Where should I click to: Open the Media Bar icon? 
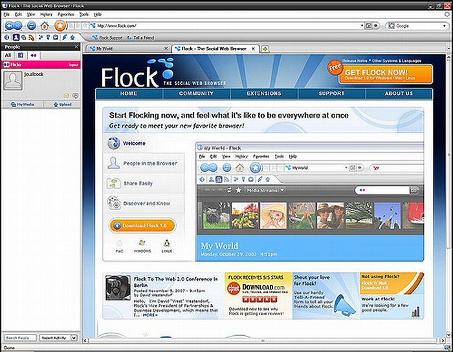tap(23, 37)
